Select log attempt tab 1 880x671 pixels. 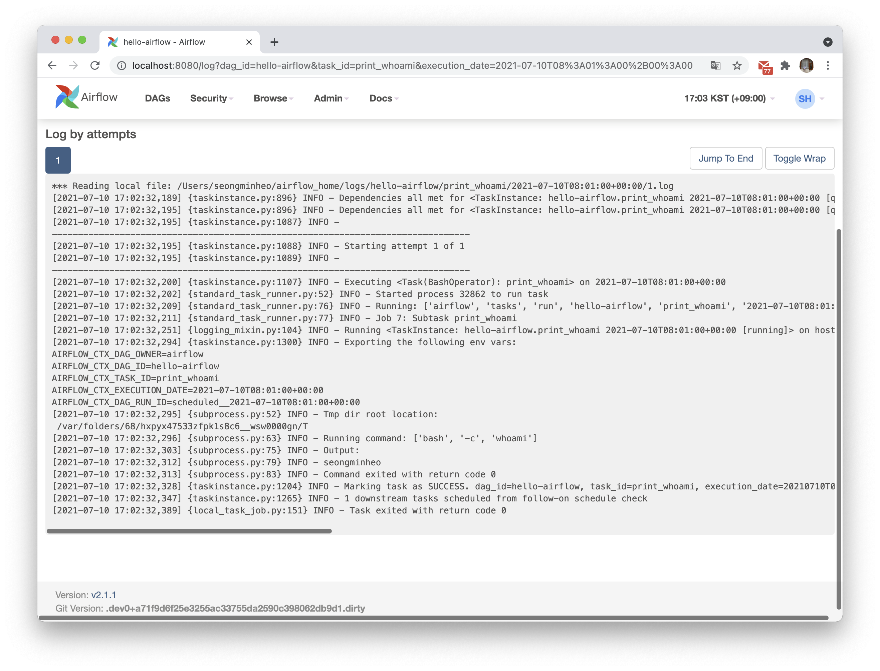click(58, 160)
